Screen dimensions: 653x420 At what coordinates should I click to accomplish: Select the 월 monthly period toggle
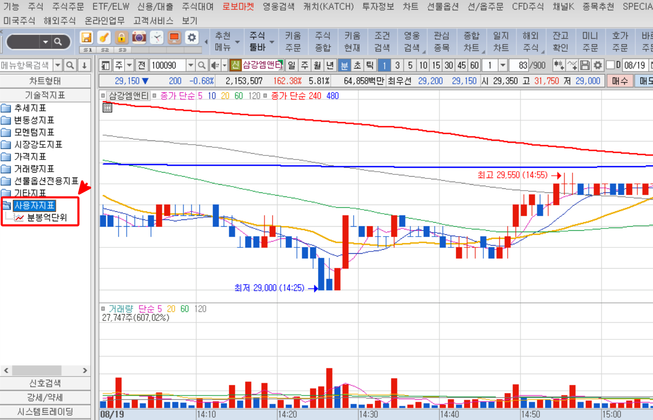point(317,65)
